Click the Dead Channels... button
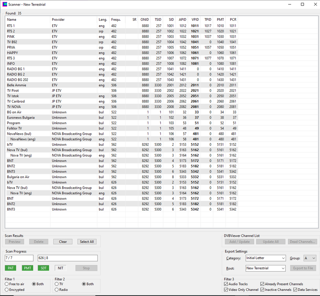 coord(303,242)
